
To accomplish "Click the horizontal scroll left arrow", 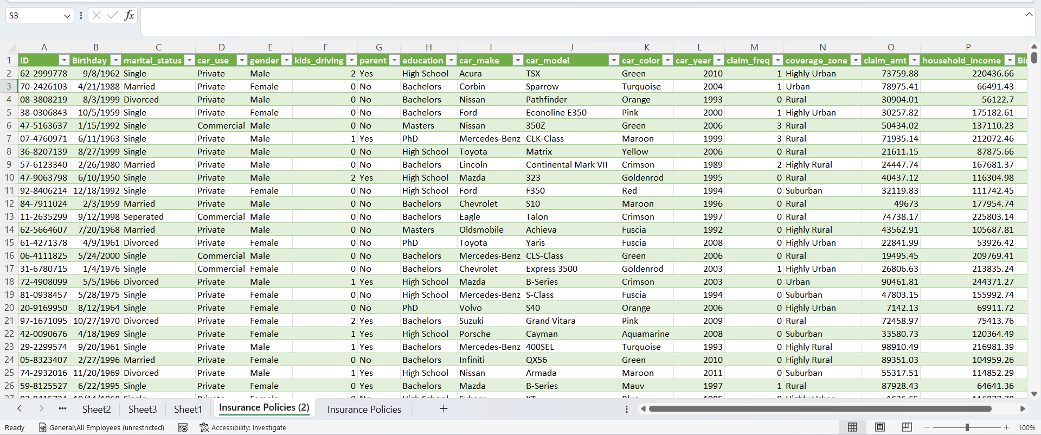I will (x=643, y=409).
